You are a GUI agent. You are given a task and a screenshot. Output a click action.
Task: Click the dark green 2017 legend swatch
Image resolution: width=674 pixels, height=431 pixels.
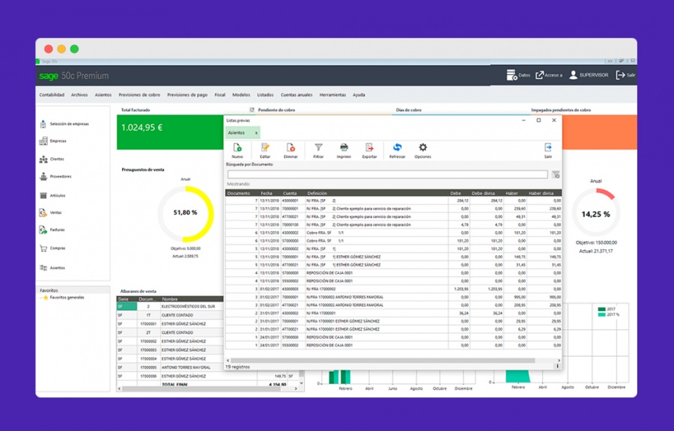click(602, 309)
